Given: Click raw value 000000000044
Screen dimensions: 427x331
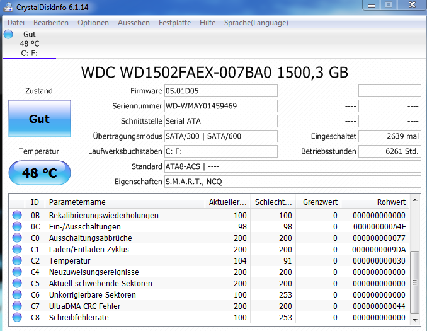Looking at the screenshot, I should 379,306.
